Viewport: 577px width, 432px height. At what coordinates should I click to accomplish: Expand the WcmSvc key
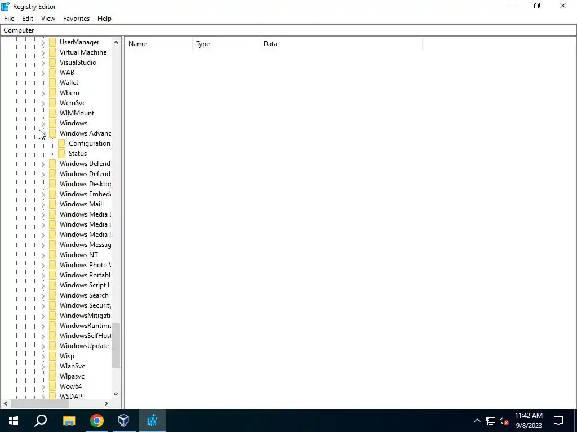[x=43, y=103]
